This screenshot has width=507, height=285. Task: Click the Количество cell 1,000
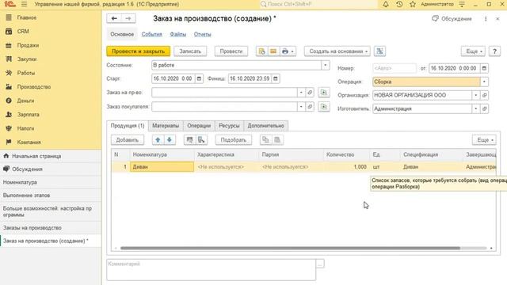(x=346, y=167)
